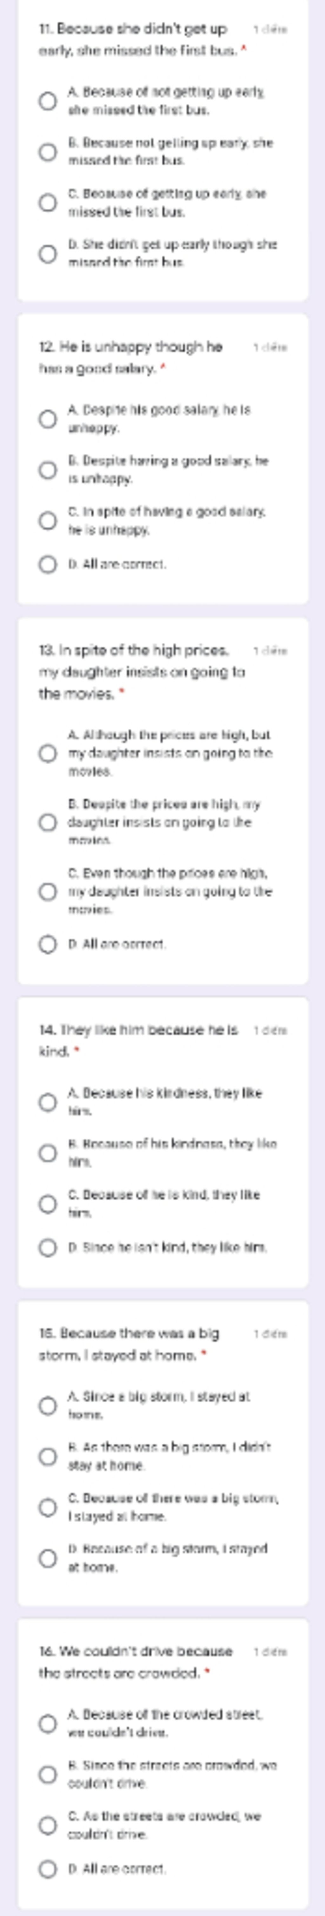The image size is (325, 1916).
Task: Choose 'Despite having a good salary' option
Action: click(x=48, y=470)
